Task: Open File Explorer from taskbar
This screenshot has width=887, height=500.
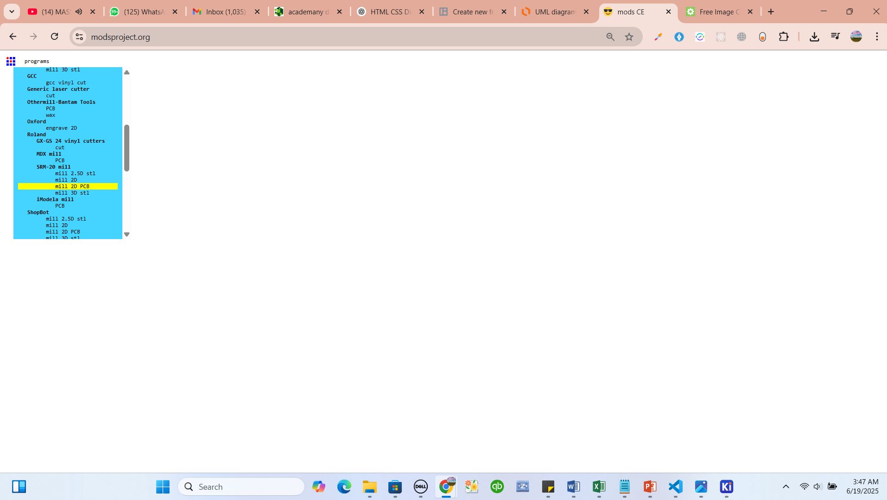Action: [x=369, y=487]
